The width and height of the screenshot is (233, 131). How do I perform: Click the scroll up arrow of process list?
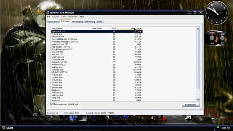pos(198,28)
